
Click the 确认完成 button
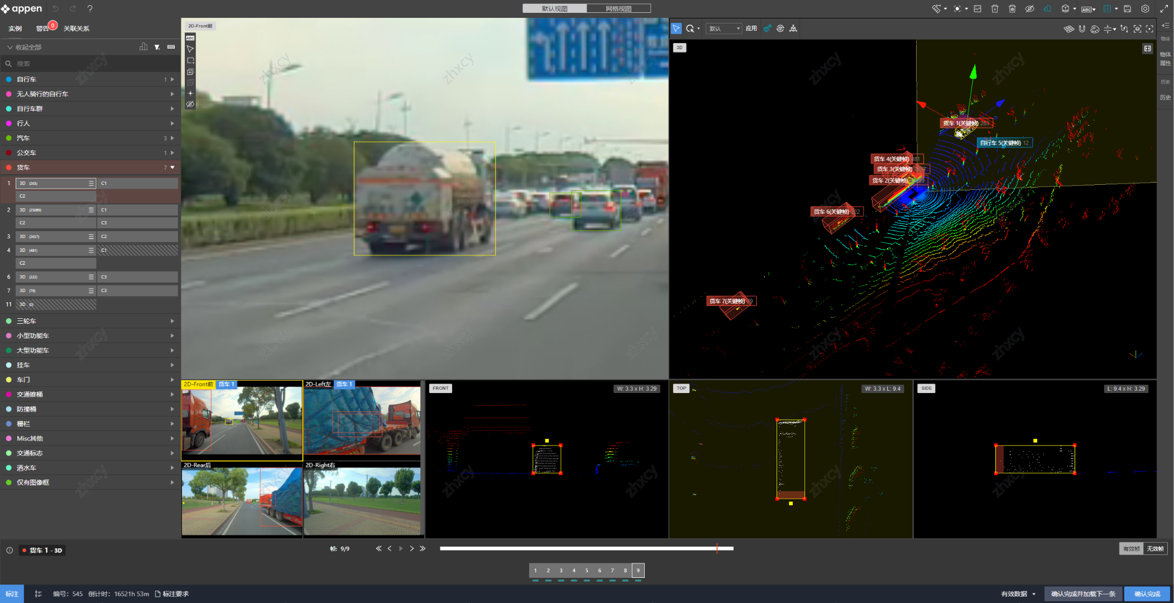pyautogui.click(x=1147, y=594)
